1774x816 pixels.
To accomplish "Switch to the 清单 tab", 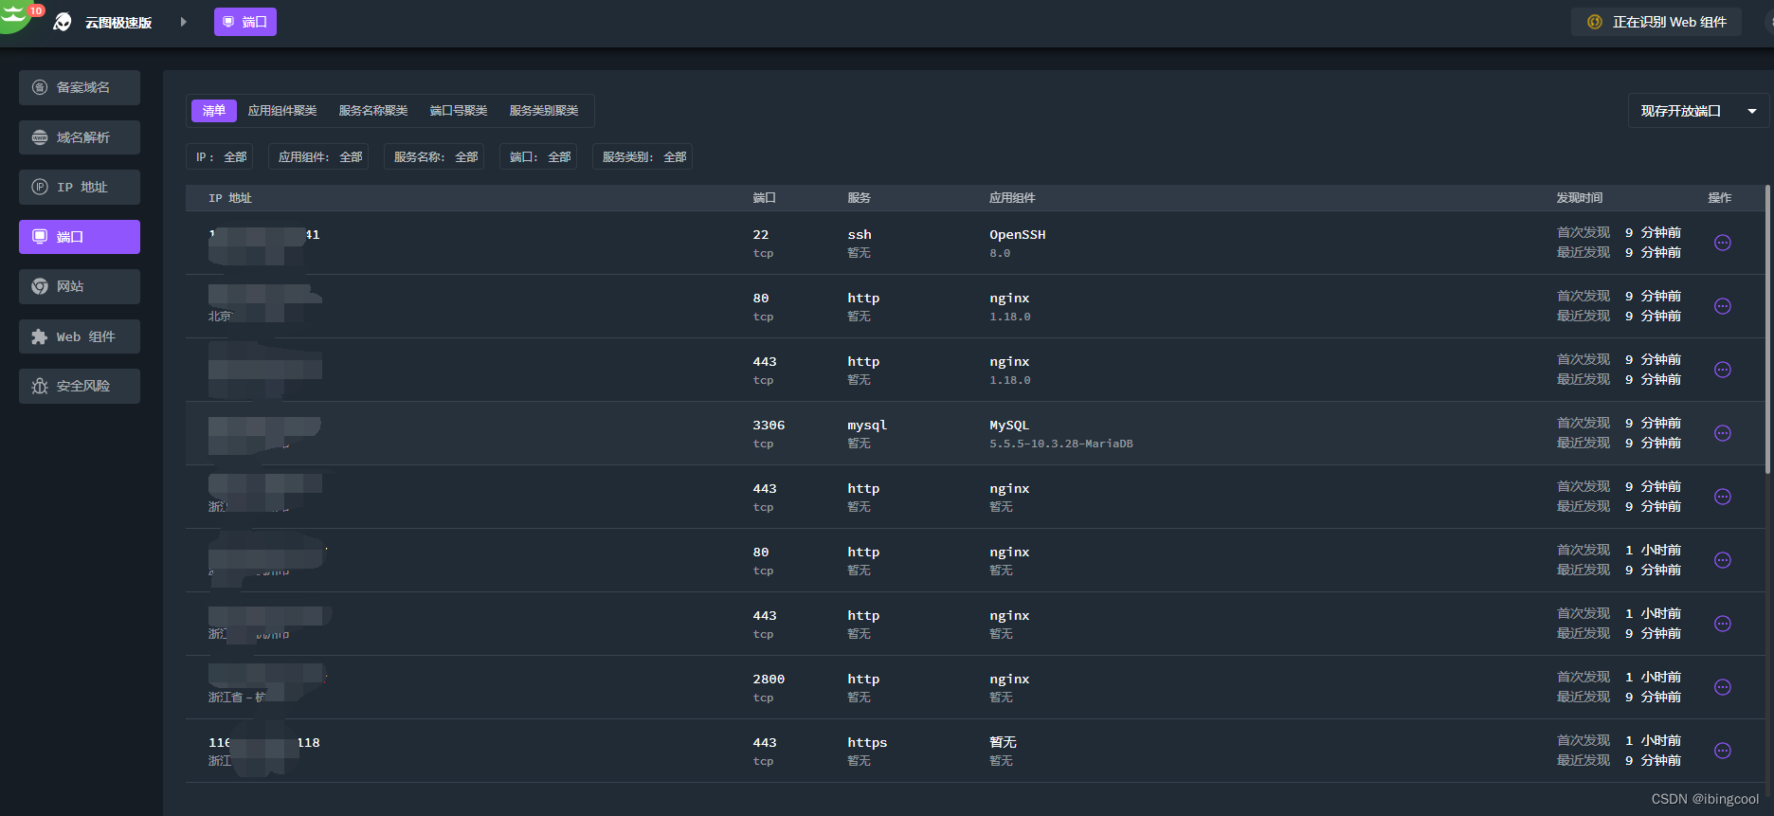I will [214, 111].
